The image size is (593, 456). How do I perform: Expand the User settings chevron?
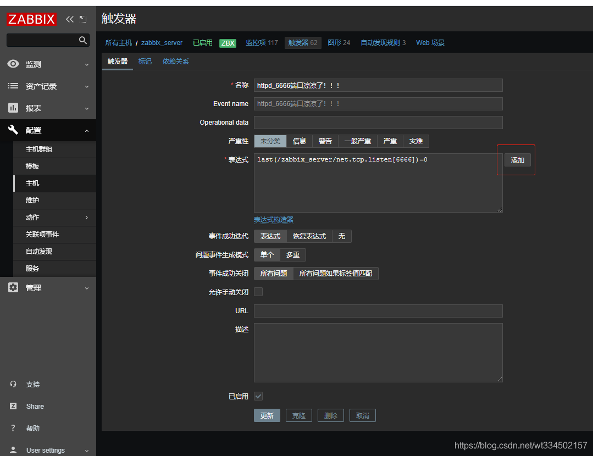pyautogui.click(x=87, y=451)
